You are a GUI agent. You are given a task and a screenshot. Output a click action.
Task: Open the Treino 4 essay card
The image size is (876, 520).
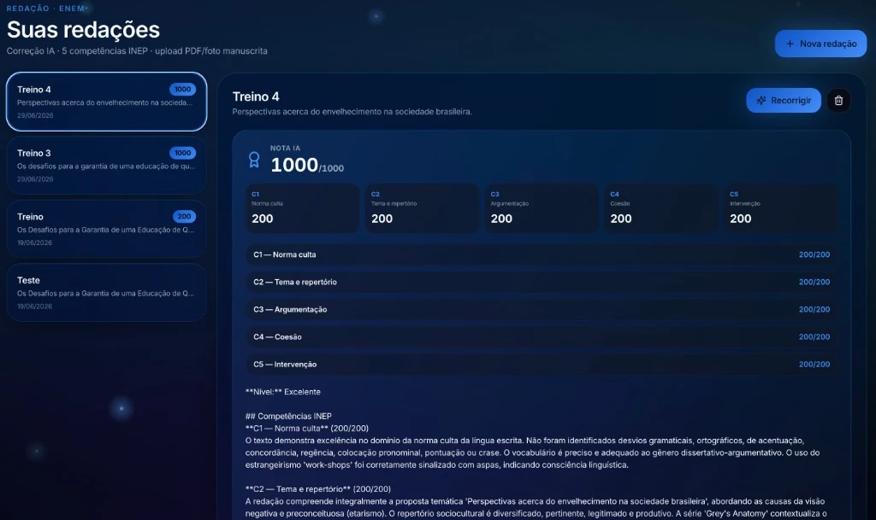(x=106, y=102)
